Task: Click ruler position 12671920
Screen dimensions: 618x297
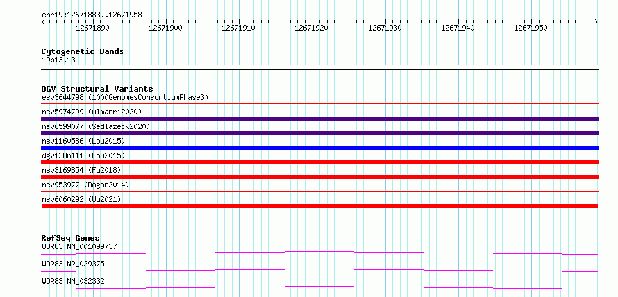Action: click(x=311, y=28)
